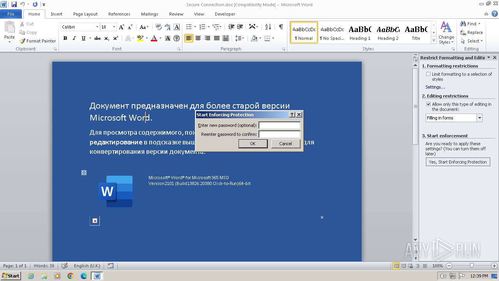Apply Strikethrough formatting
Image resolution: width=499 pixels, height=281 pixels.
(x=97, y=38)
